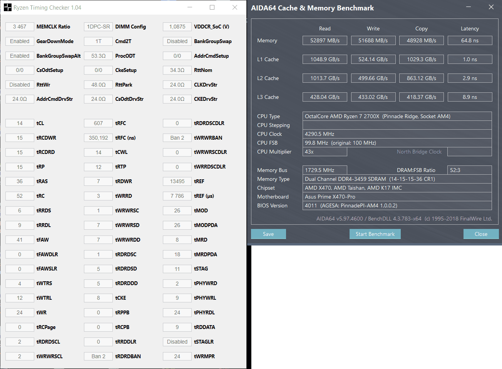Minimize the AIDA64 benchmark window

(468, 7)
